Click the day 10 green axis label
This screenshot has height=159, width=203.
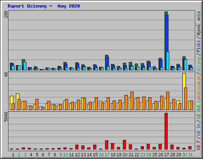pos(65,155)
